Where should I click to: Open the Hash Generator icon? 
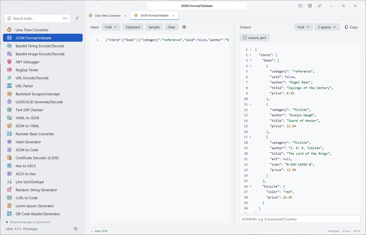pos(10,142)
